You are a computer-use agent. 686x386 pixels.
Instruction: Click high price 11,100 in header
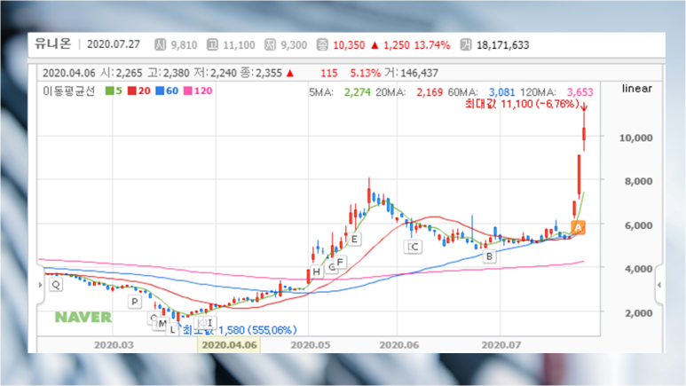point(240,45)
